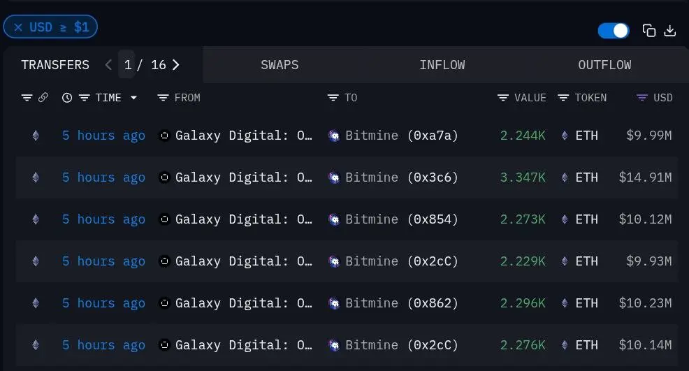The width and height of the screenshot is (689, 371).
Task: Click Ethereum chain icon in $14.91M row
Action: tap(36, 177)
